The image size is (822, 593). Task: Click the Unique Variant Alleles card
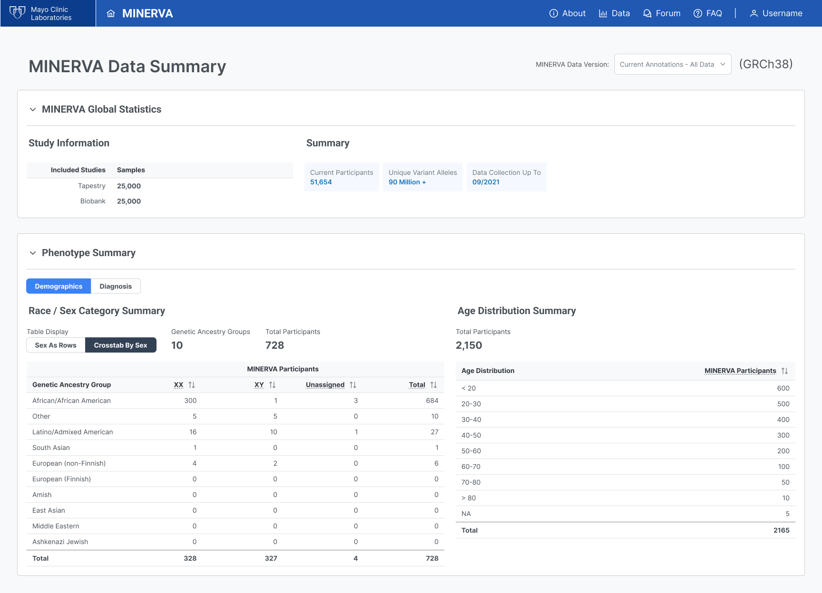pyautogui.click(x=423, y=177)
